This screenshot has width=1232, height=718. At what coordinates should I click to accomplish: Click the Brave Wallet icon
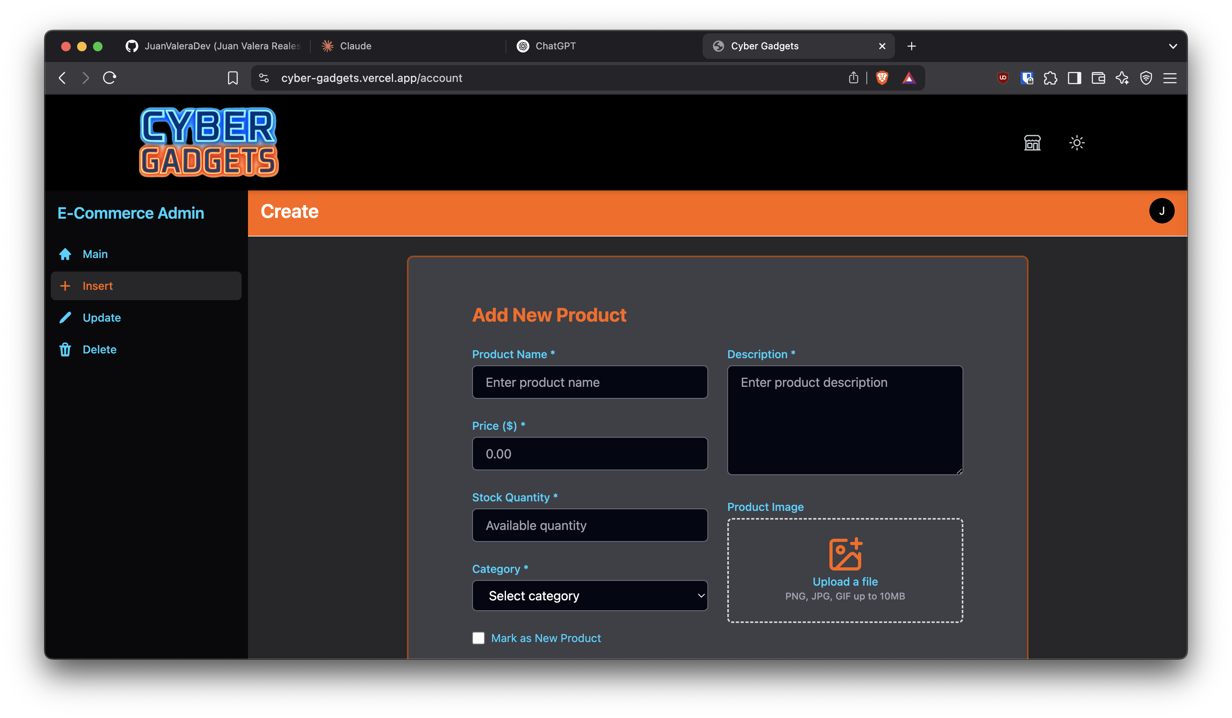coord(1098,78)
